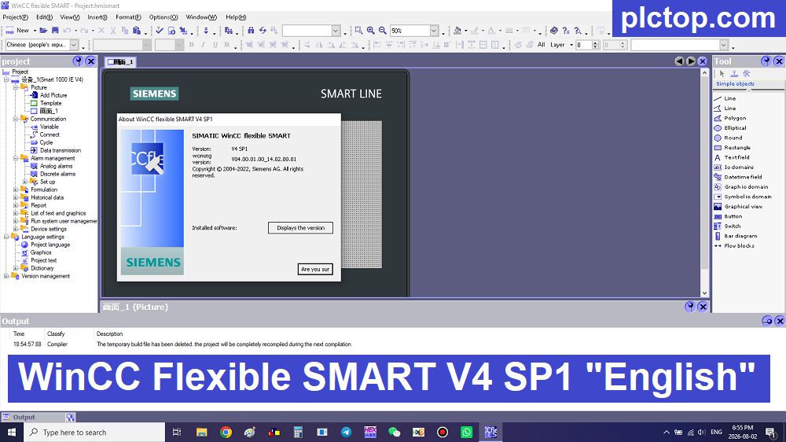Open the Insert menu
The image size is (786, 442).
97,17
